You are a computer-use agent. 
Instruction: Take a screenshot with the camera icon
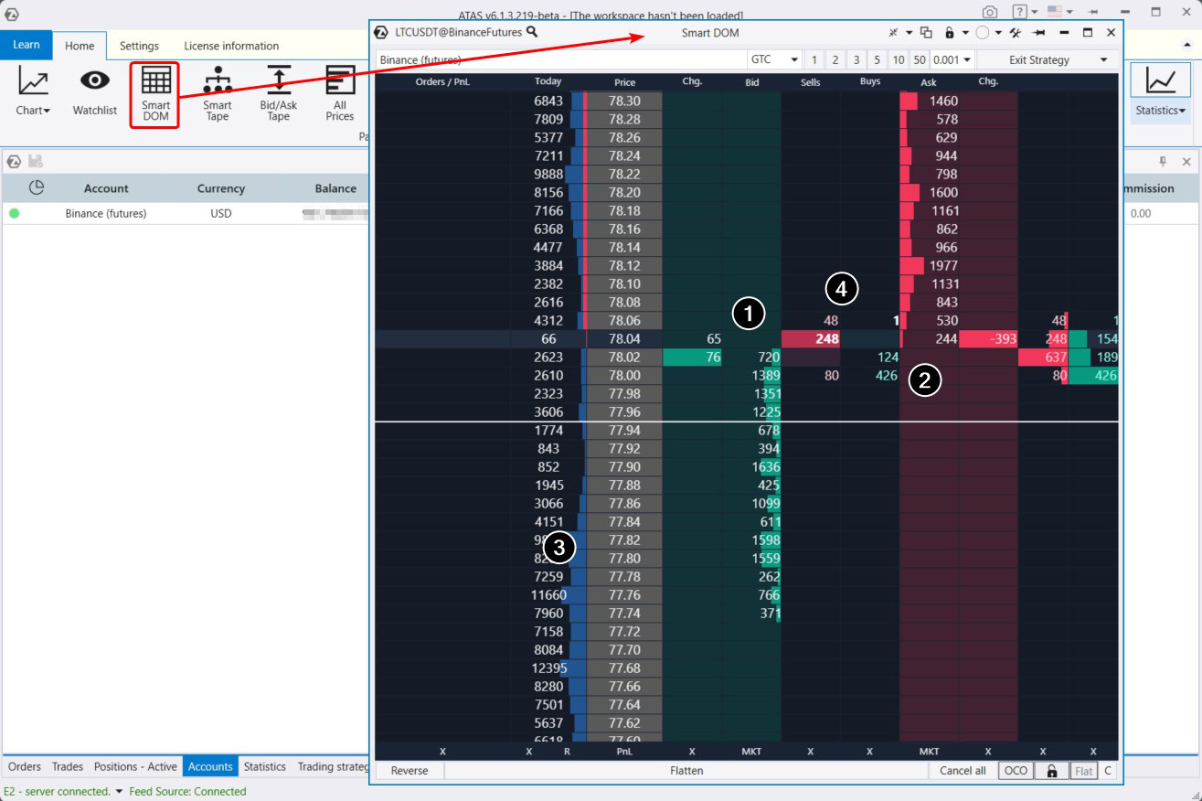(x=990, y=13)
